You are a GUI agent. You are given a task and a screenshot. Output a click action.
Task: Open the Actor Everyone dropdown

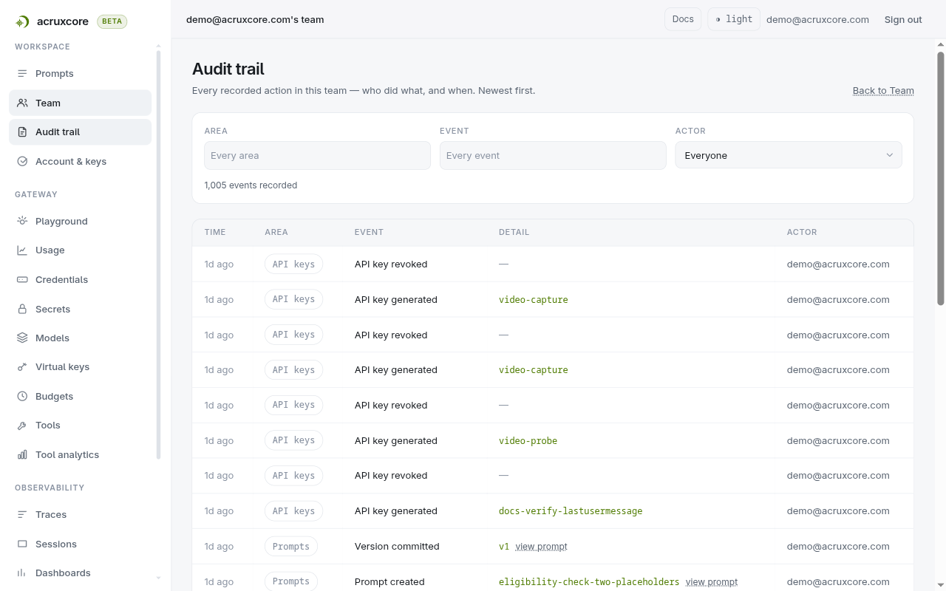pyautogui.click(x=789, y=155)
